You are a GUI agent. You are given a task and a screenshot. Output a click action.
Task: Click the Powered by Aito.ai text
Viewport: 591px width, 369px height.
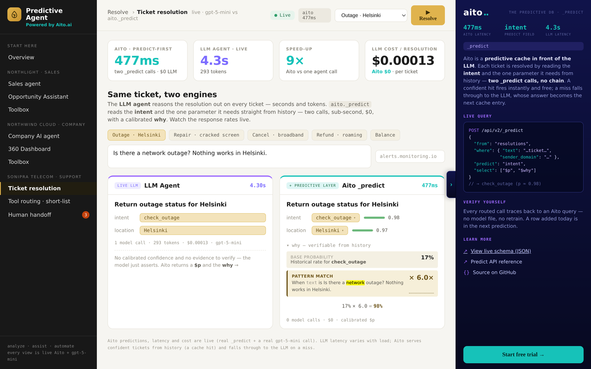[49, 25]
